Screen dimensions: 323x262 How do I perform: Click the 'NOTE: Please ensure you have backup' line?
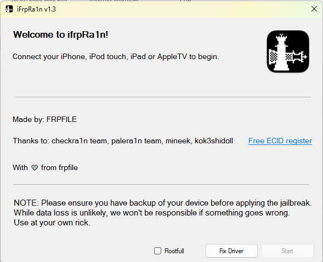[x=163, y=203]
